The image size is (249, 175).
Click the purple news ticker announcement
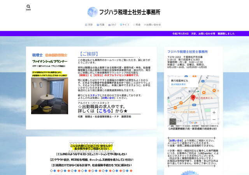tap(203, 33)
